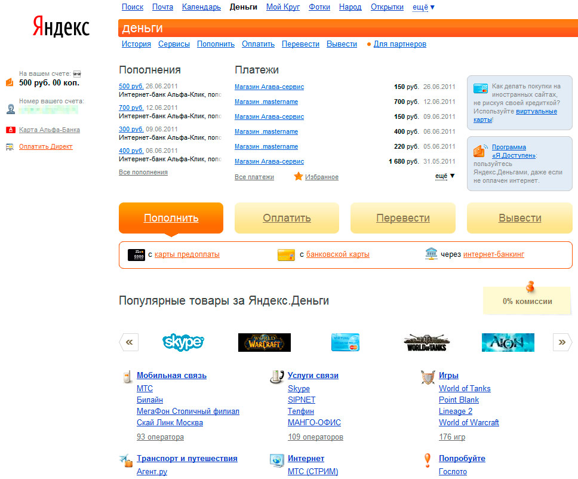The width and height of the screenshot is (578, 479).
Task: Open the Для партнеров link
Action: 400,44
